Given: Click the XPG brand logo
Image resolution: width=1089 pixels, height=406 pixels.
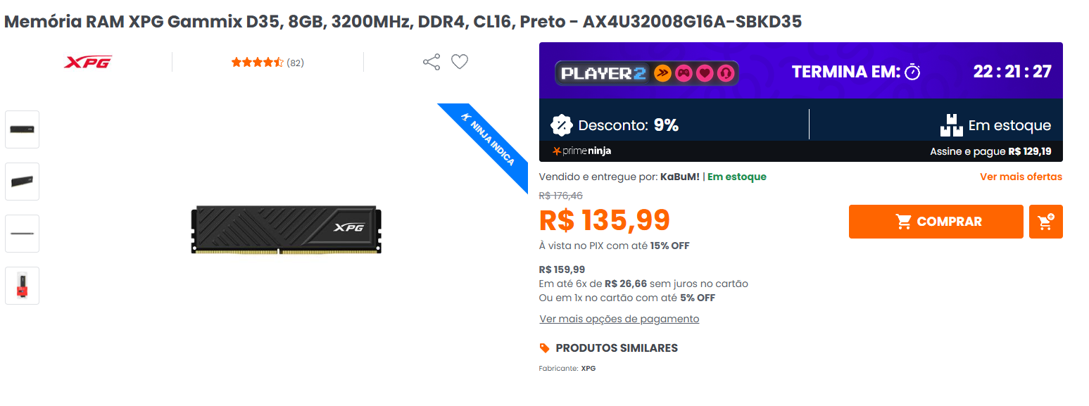Looking at the screenshot, I should pyautogui.click(x=88, y=62).
